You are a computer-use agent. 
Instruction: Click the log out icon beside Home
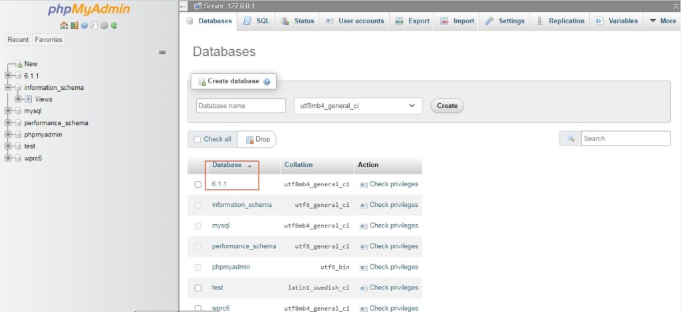[x=74, y=26]
